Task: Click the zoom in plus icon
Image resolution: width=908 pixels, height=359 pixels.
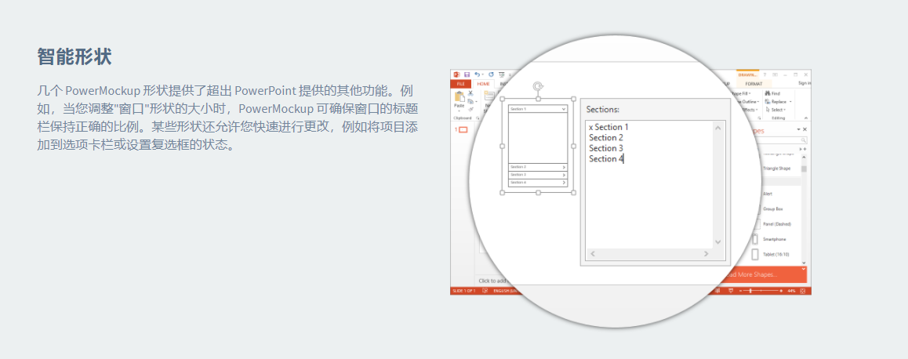Action: (x=781, y=291)
